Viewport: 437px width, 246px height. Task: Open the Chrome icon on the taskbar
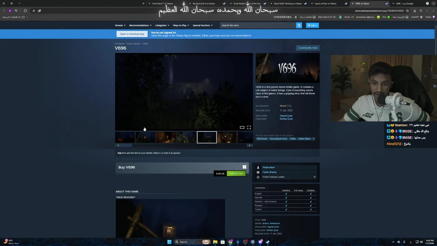230,242
